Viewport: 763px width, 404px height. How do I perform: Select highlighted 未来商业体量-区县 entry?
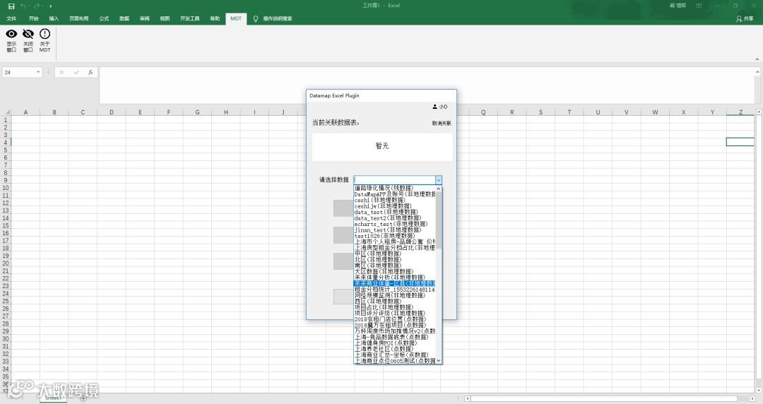[x=395, y=283]
